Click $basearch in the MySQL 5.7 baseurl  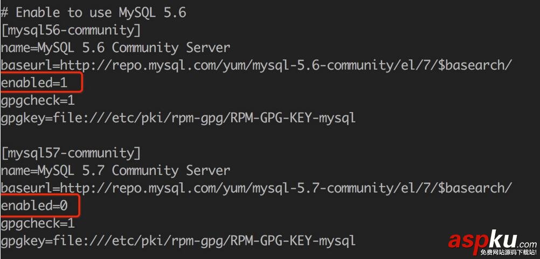[475, 188]
